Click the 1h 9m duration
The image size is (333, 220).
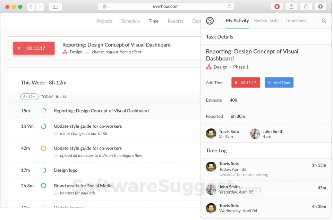27,126
